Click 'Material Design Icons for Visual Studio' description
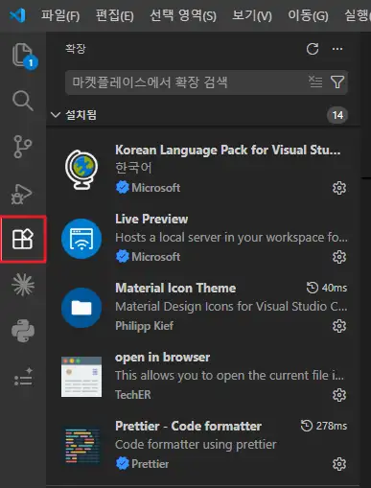 231,307
